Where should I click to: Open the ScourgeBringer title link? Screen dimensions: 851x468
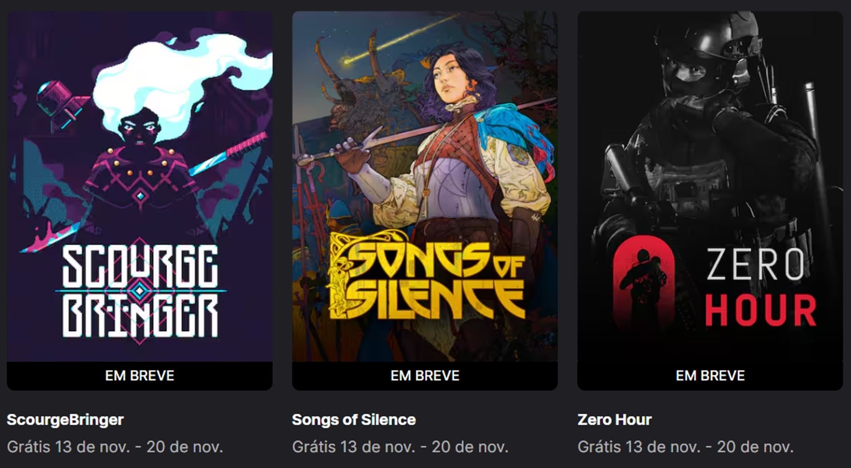(x=65, y=420)
